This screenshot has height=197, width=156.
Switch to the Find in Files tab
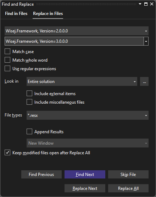(x=16, y=14)
